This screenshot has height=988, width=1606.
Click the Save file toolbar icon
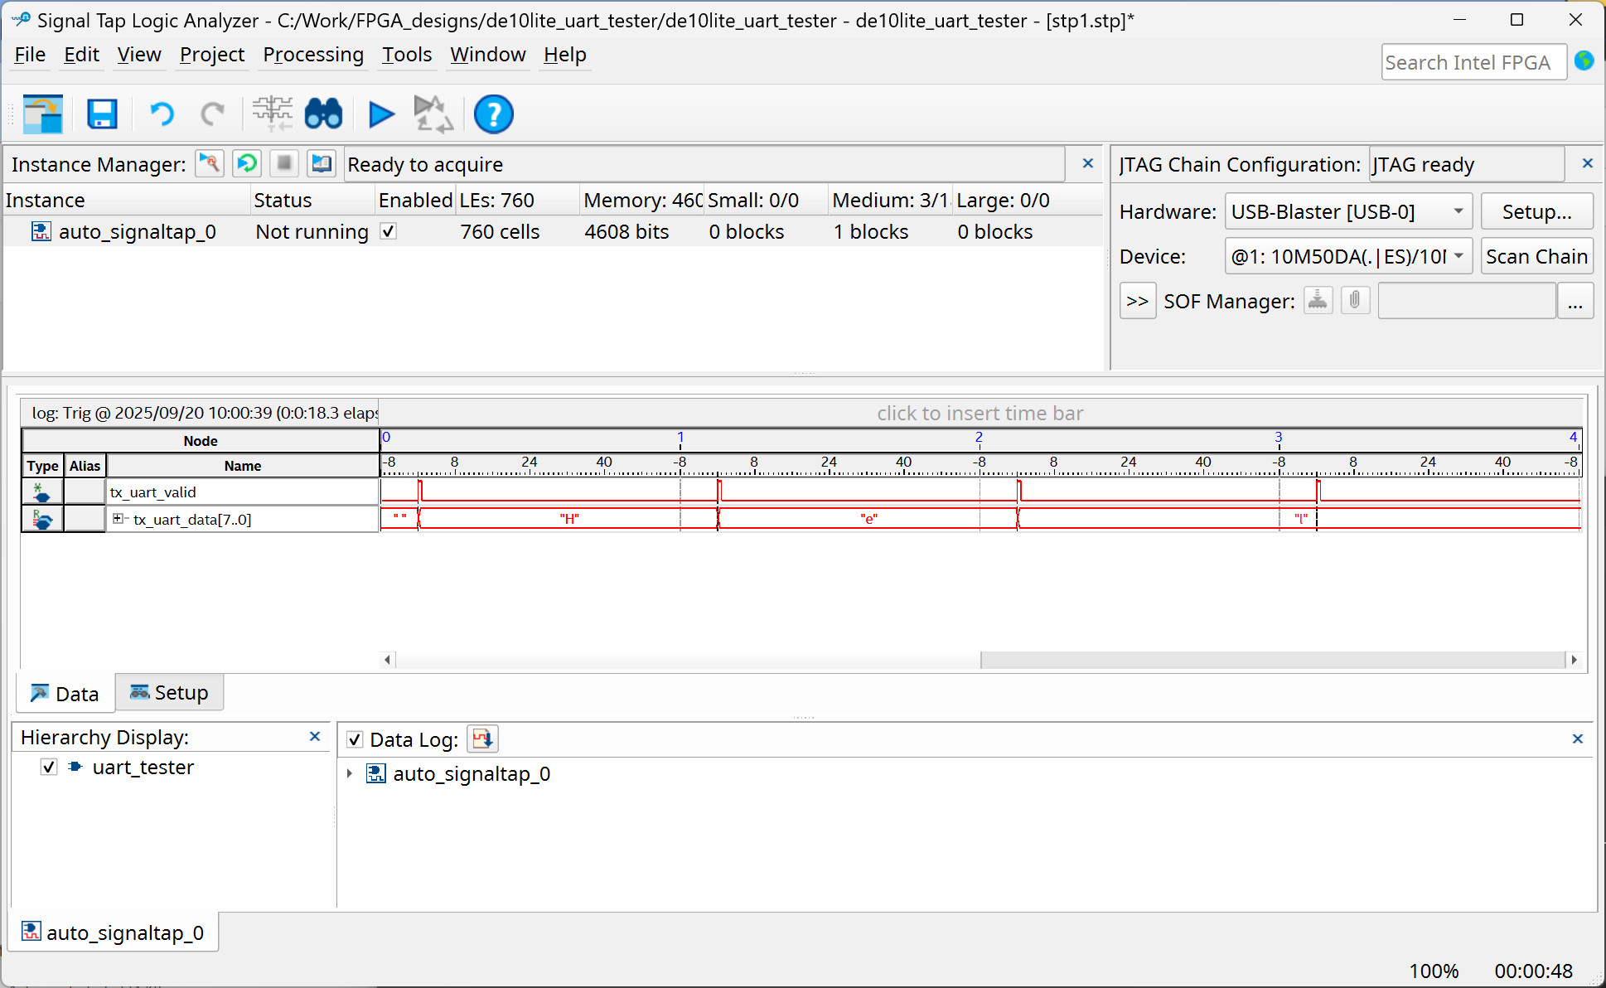(x=102, y=114)
